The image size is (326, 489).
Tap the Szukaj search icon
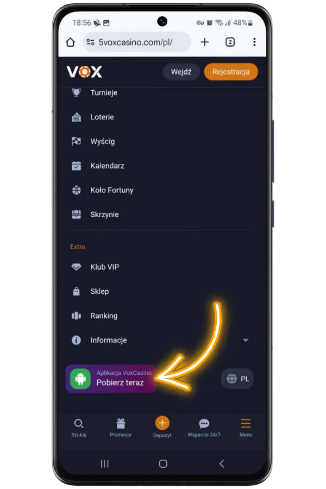click(79, 423)
